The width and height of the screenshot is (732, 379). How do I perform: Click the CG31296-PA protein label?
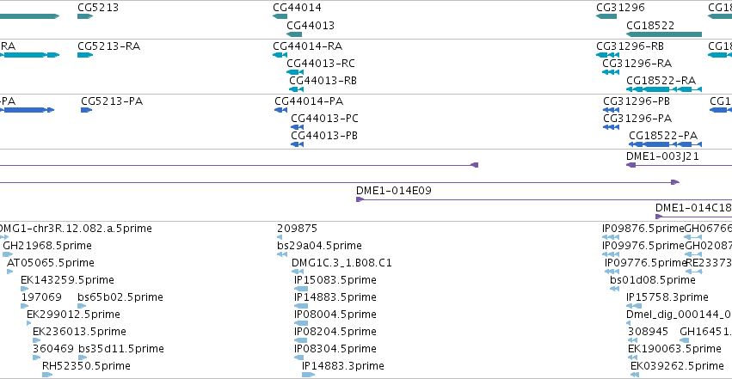(x=637, y=119)
